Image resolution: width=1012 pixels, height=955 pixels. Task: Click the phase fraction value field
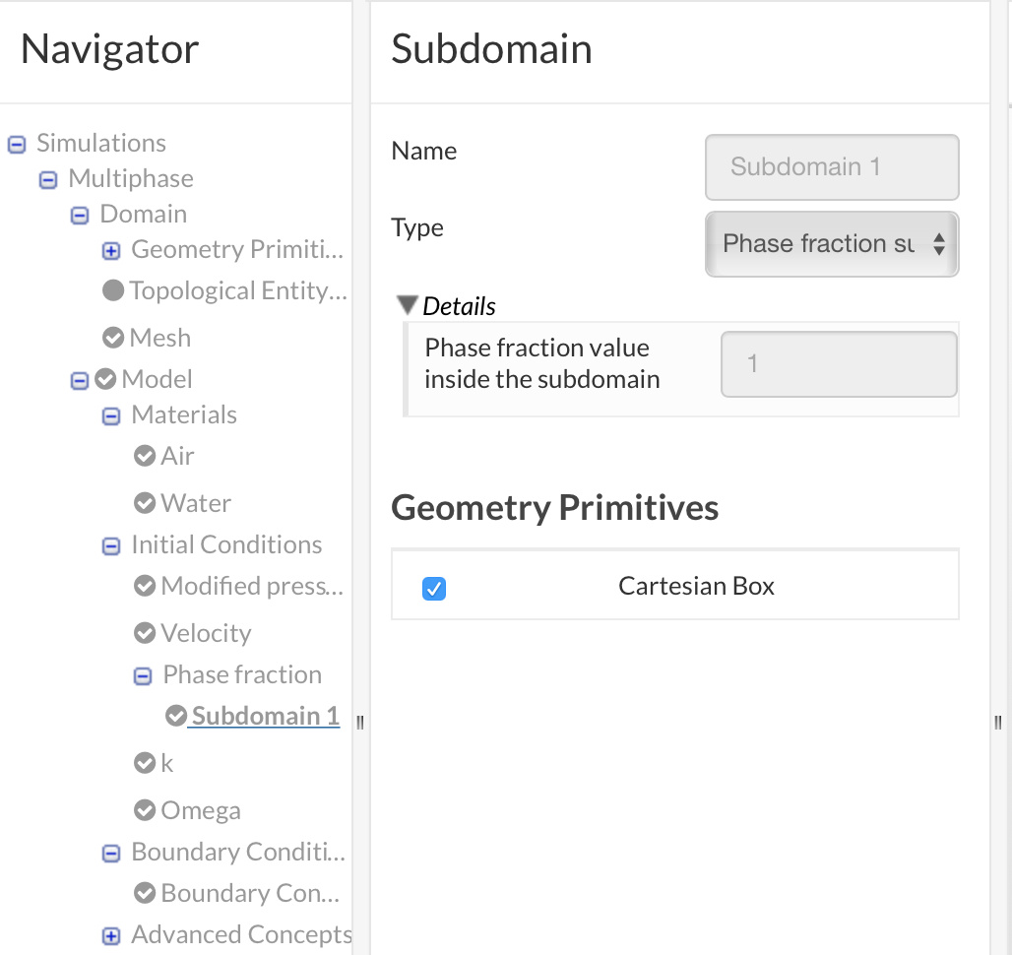[838, 364]
